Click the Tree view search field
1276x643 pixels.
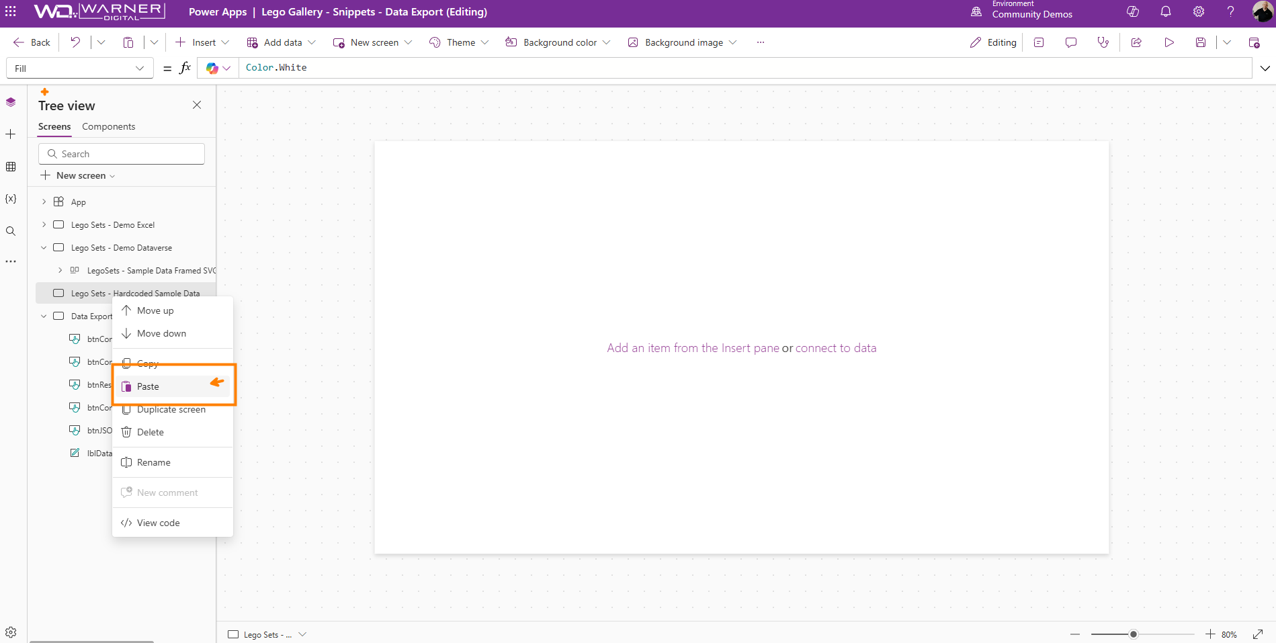tap(122, 154)
